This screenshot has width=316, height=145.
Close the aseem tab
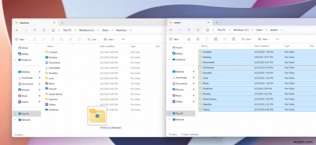[208, 23]
